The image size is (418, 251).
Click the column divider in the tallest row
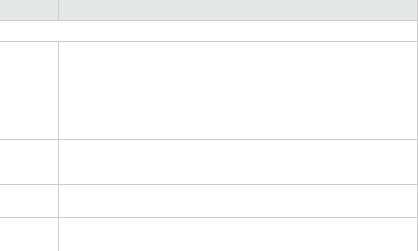(58, 162)
